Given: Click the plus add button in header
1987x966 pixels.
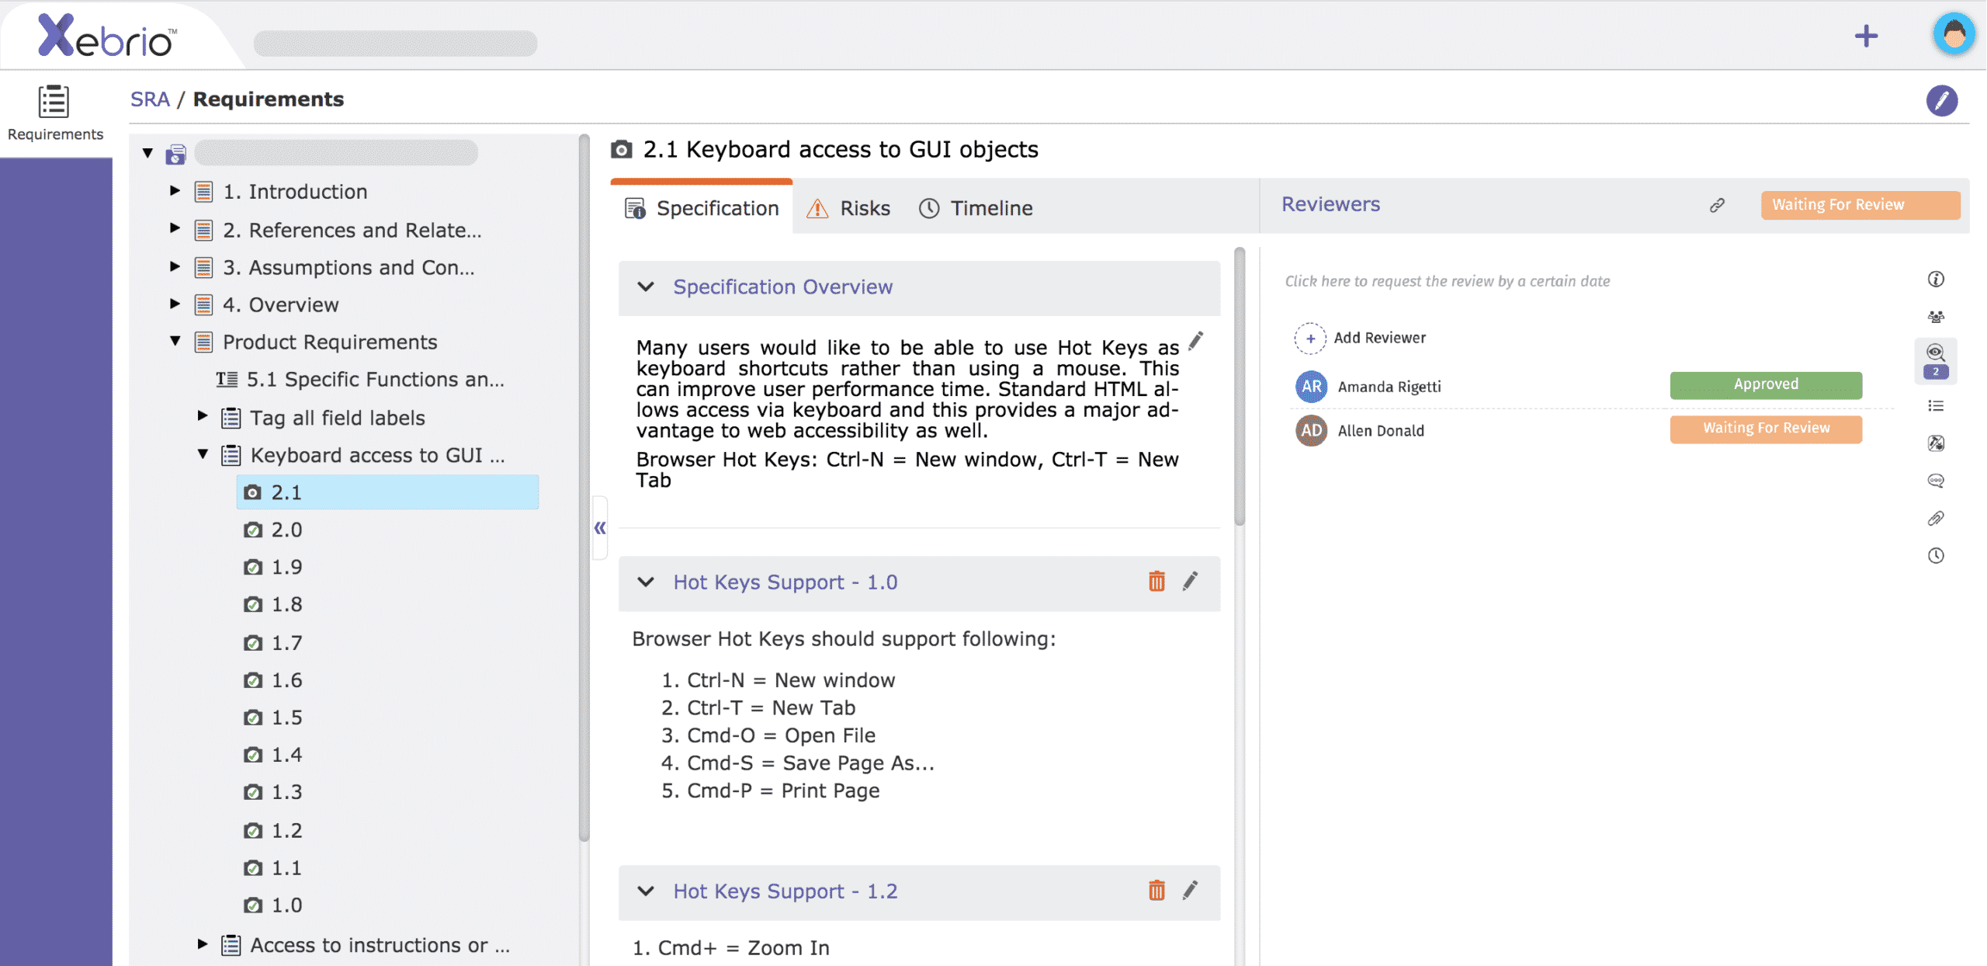Looking at the screenshot, I should [1866, 36].
